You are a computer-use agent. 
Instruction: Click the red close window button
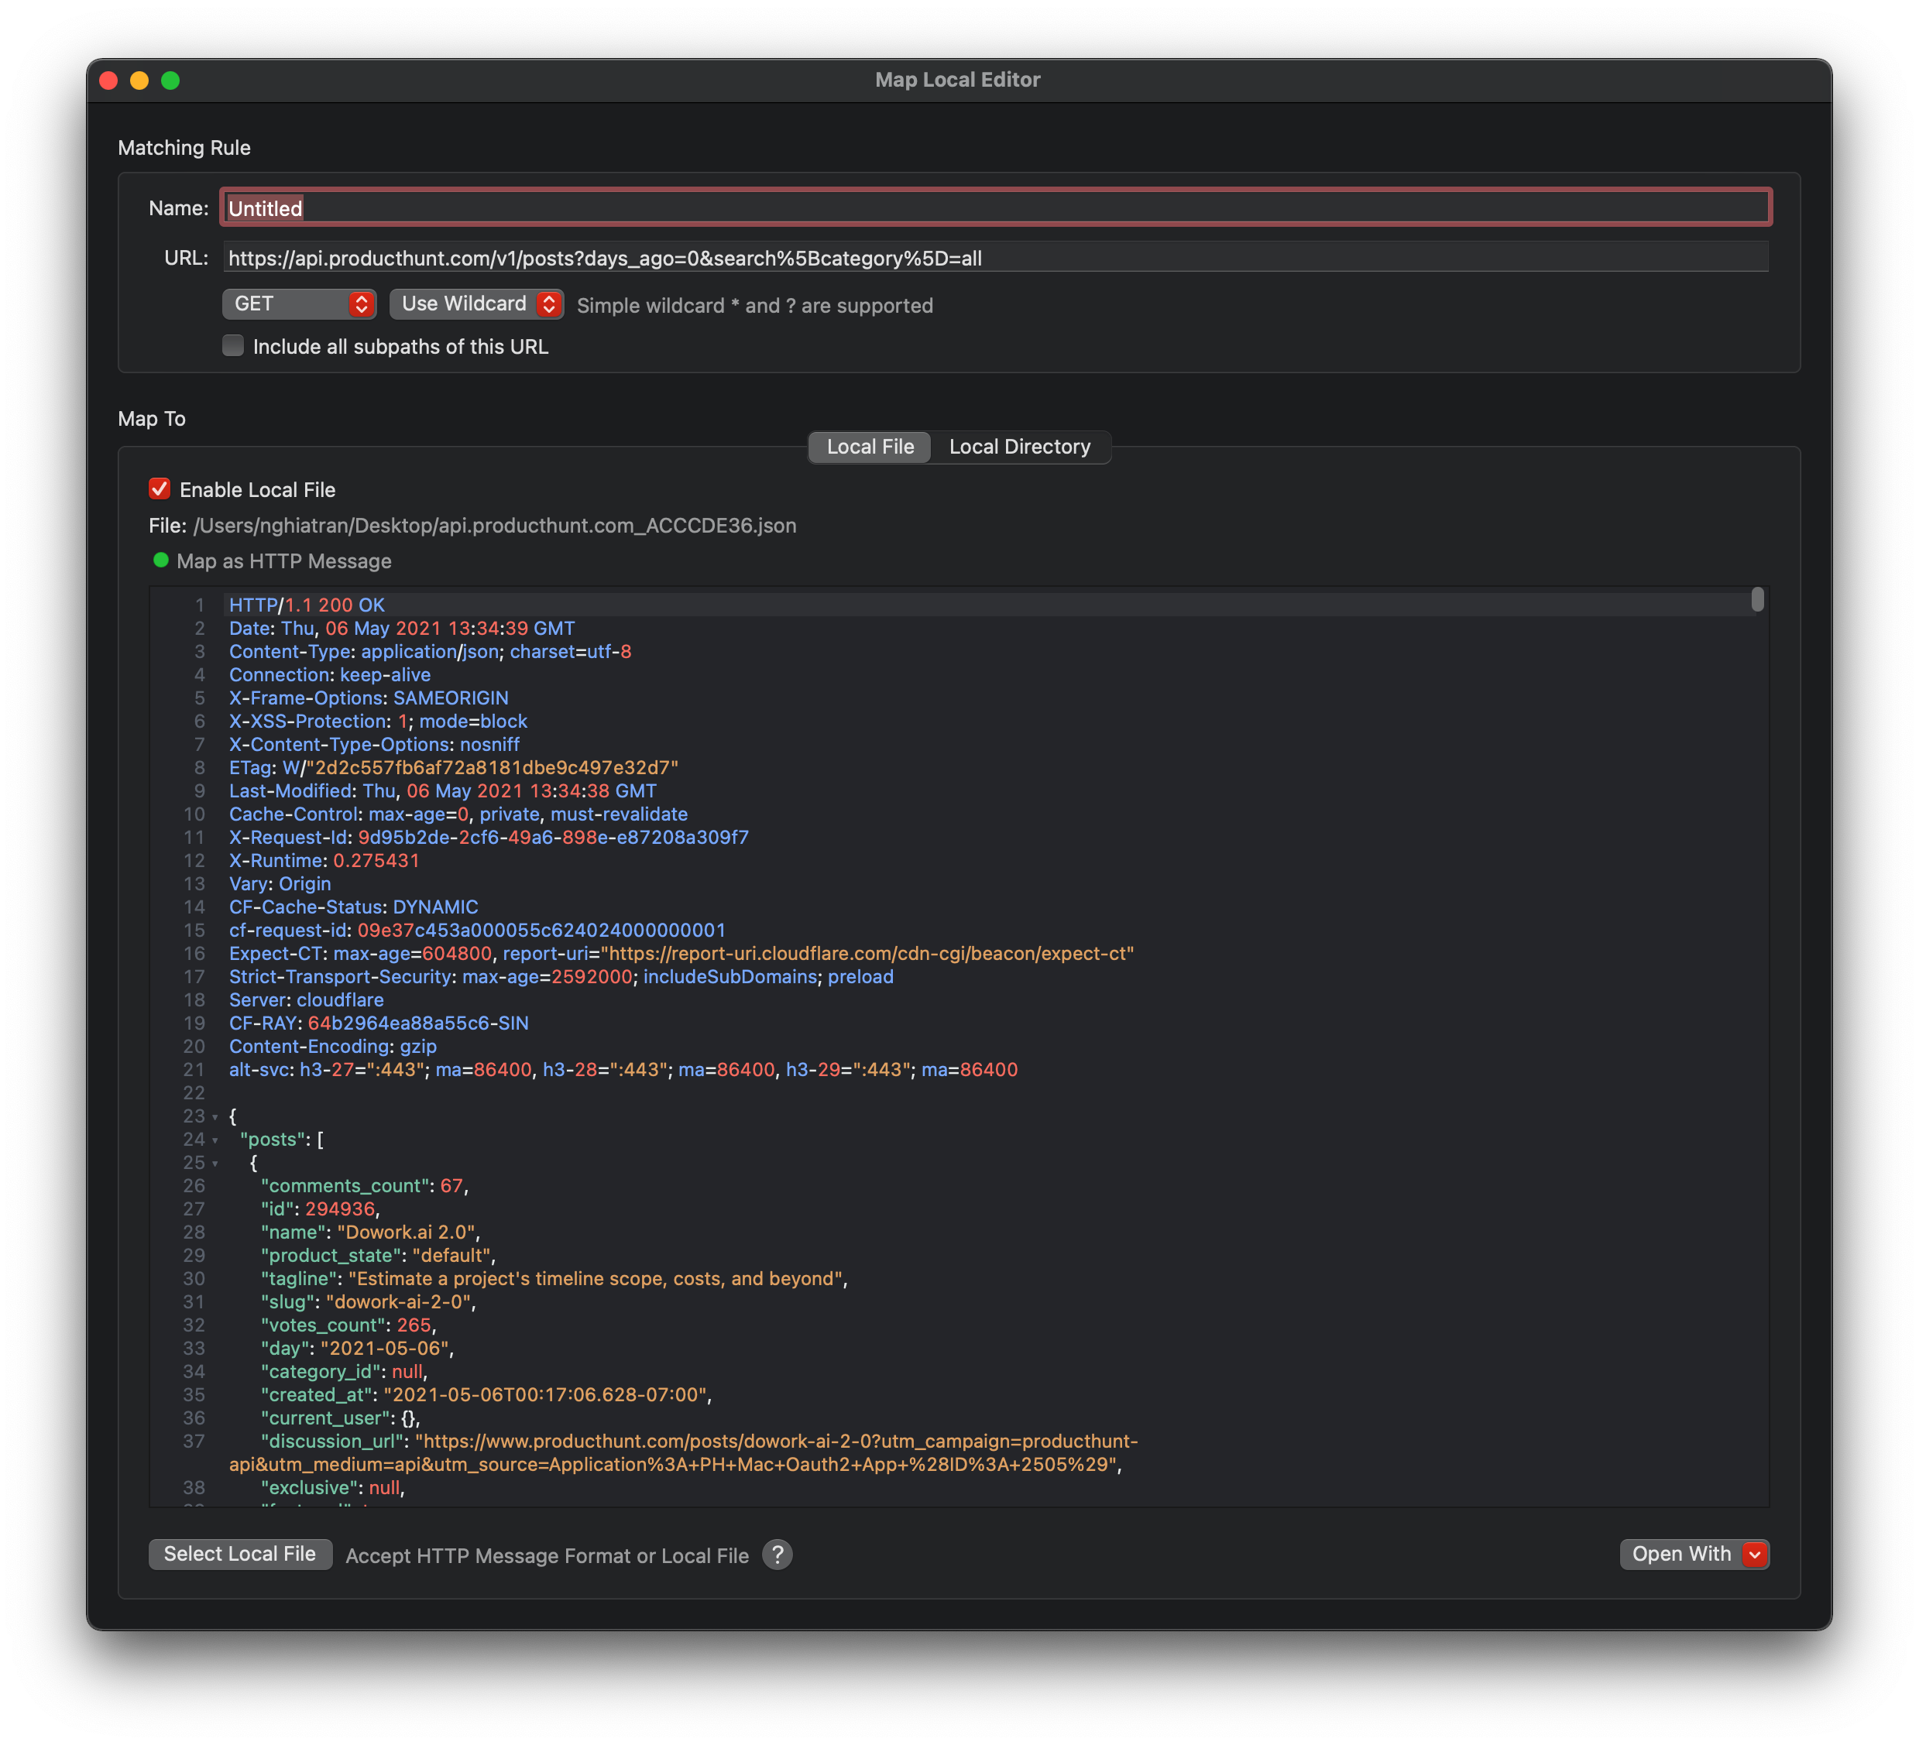[108, 81]
